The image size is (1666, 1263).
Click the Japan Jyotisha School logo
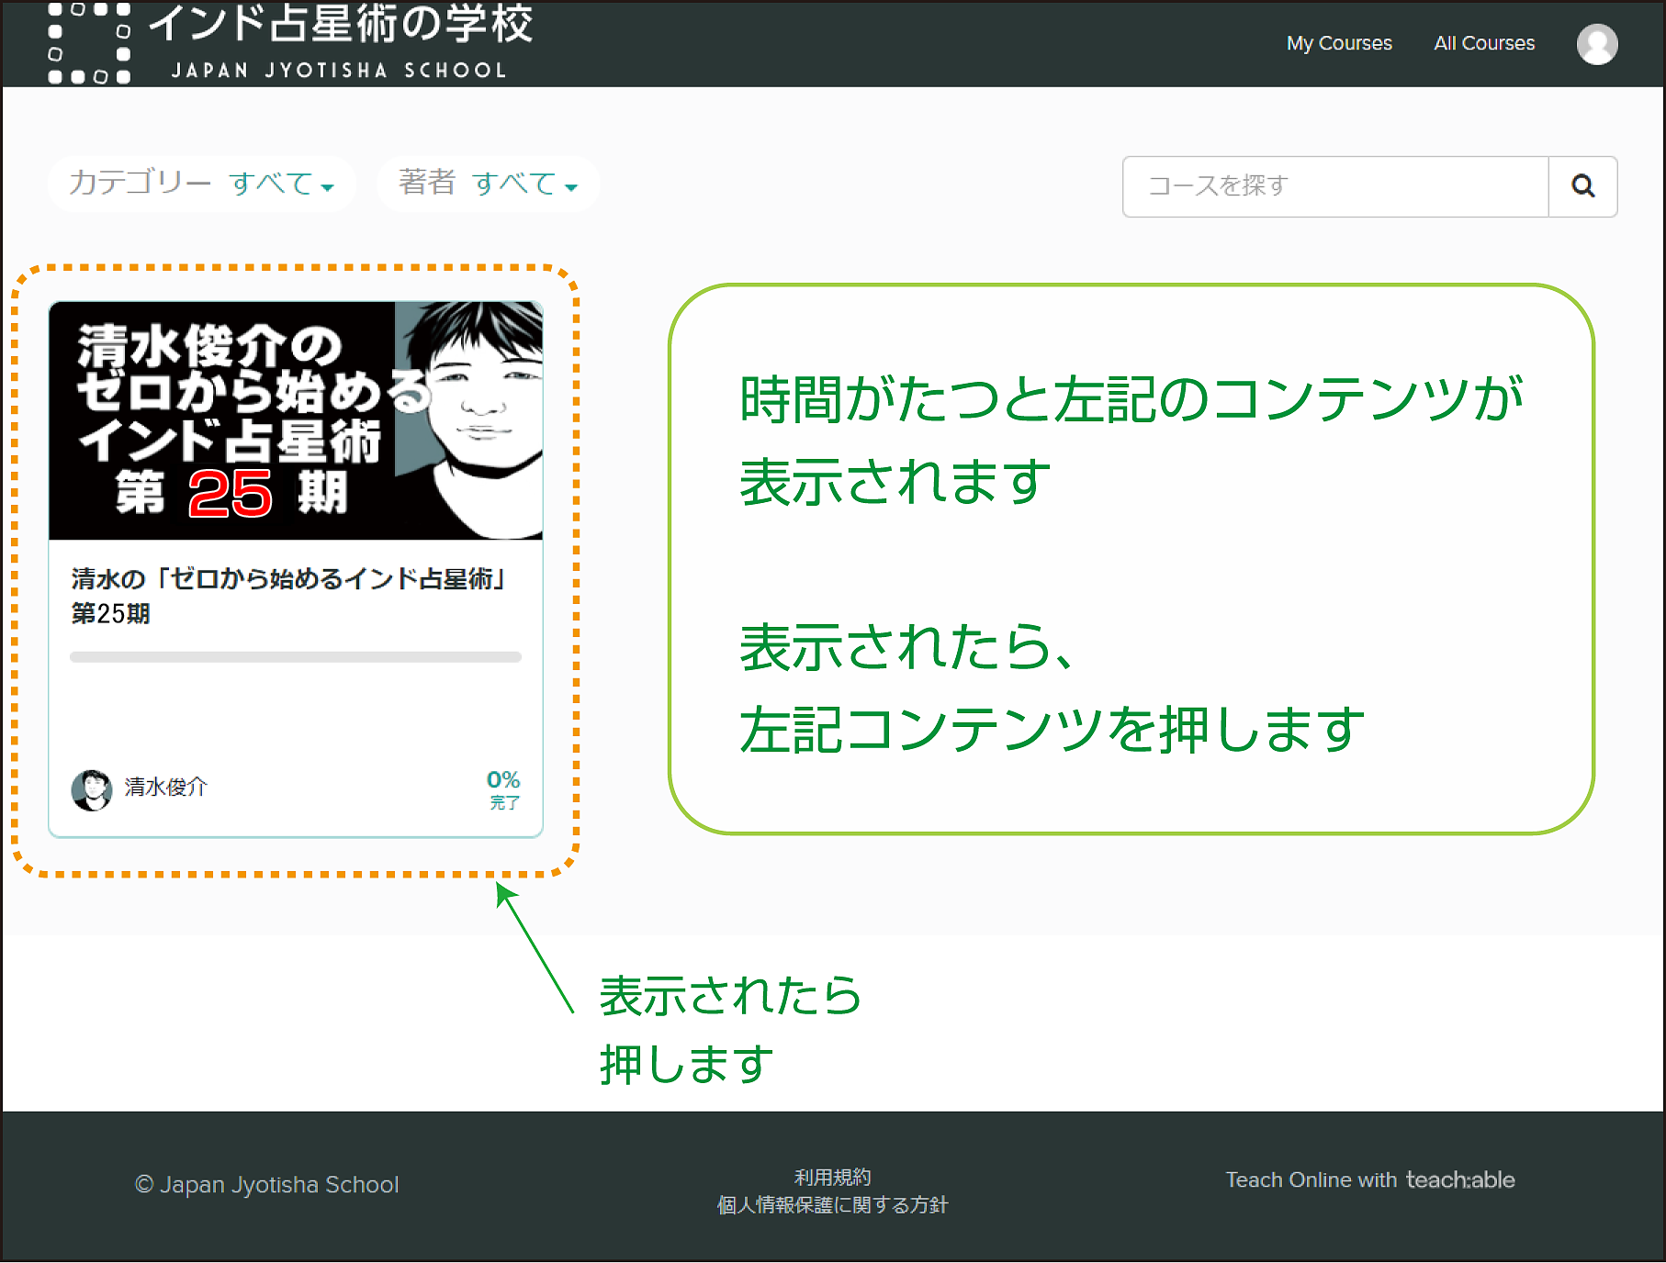coord(290,42)
